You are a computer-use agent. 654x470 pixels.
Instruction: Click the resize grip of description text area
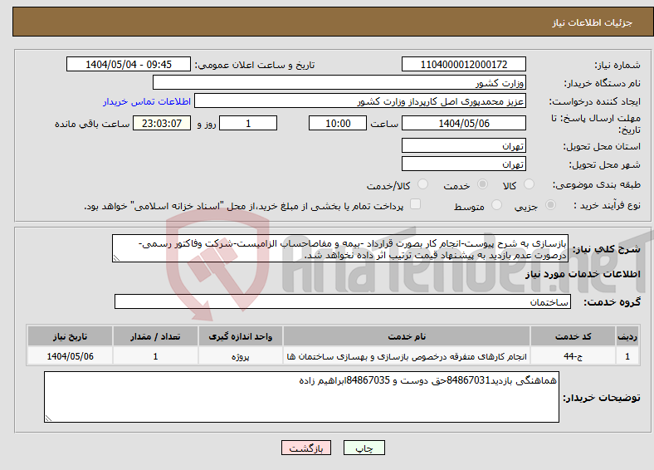(x=116, y=258)
